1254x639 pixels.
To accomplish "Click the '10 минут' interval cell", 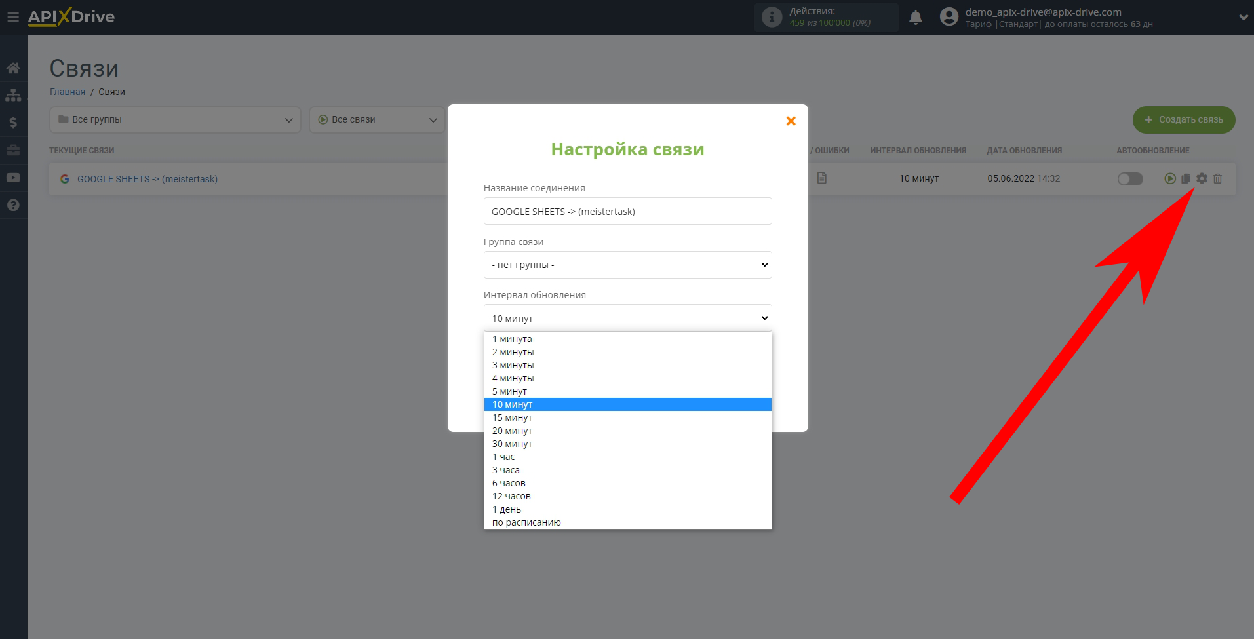I will click(x=918, y=178).
